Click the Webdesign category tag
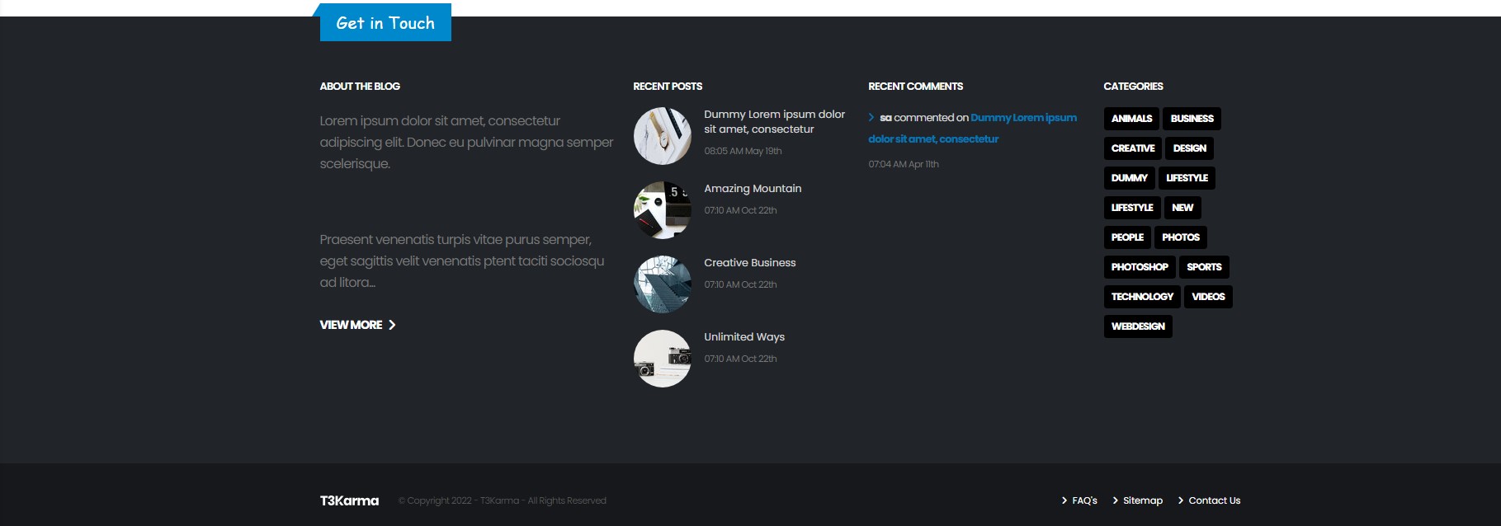 [1137, 326]
